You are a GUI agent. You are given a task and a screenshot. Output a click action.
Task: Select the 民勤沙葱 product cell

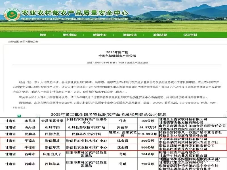52,134
